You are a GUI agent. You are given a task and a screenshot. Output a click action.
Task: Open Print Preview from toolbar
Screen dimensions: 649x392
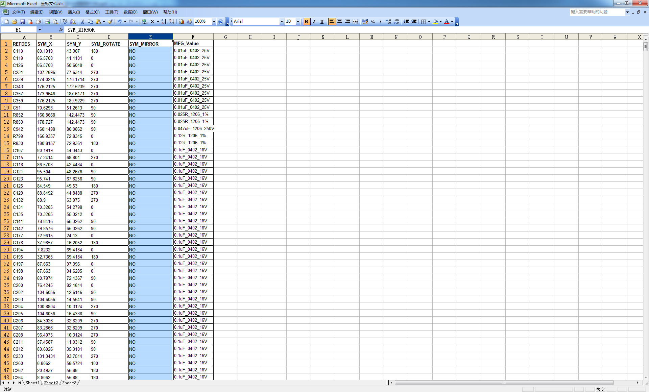[x=55, y=22]
